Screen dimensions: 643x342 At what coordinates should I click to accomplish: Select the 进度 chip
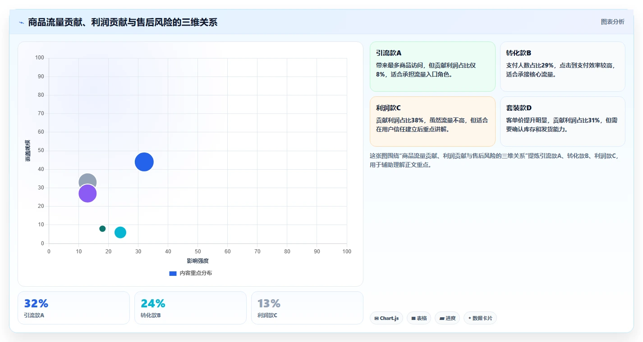click(447, 318)
